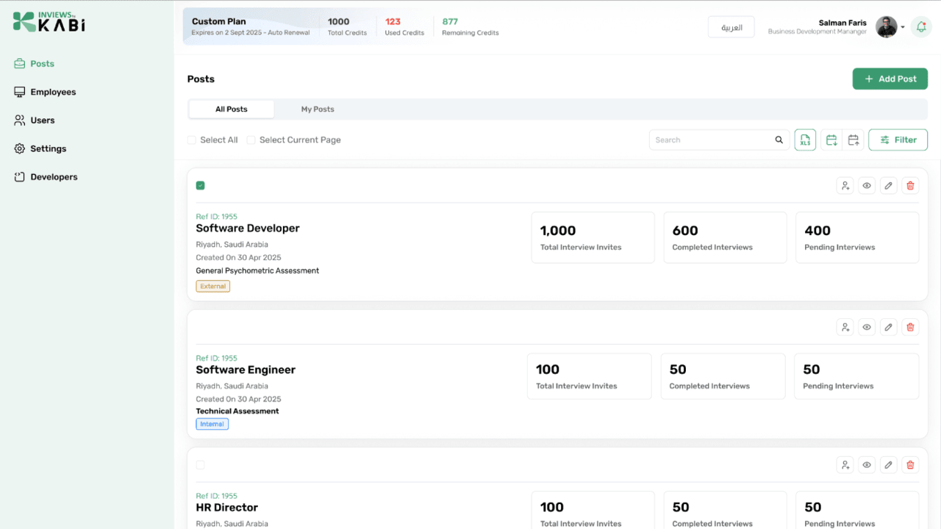Select the HR Director post checkbox

(x=200, y=465)
